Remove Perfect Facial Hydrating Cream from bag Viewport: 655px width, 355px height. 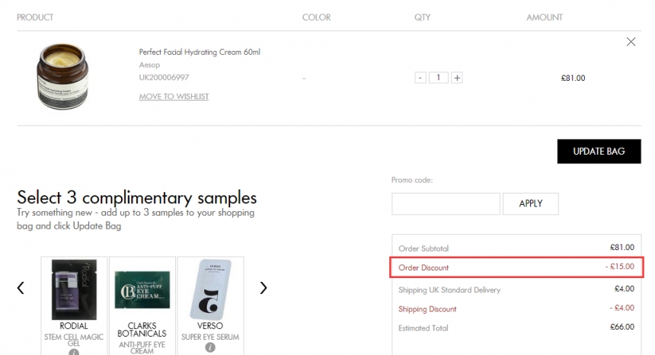(630, 42)
